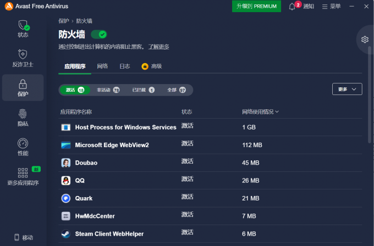Click the 状态 column header
This screenshot has height=246, width=374.
186,111
